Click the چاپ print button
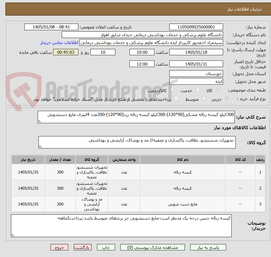Image resolution: width=271 pixels, height=257 pixels. tap(106, 247)
